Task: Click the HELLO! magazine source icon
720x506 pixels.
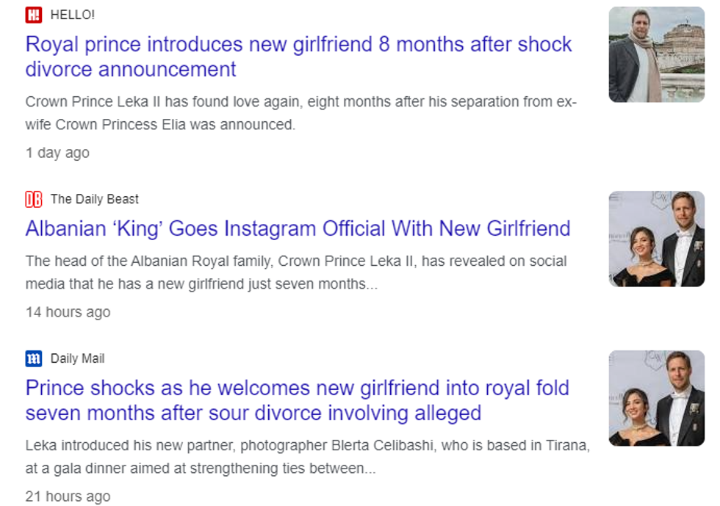Action: coord(34,15)
